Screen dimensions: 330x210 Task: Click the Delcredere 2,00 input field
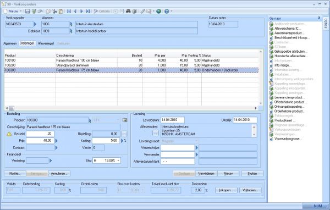(198, 190)
